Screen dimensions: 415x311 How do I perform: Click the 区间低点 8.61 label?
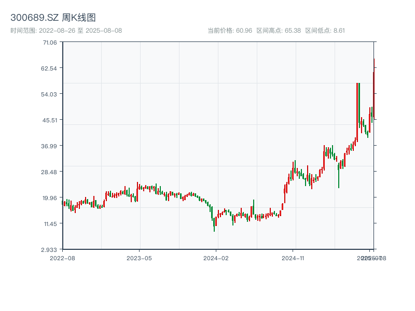tap(325, 31)
